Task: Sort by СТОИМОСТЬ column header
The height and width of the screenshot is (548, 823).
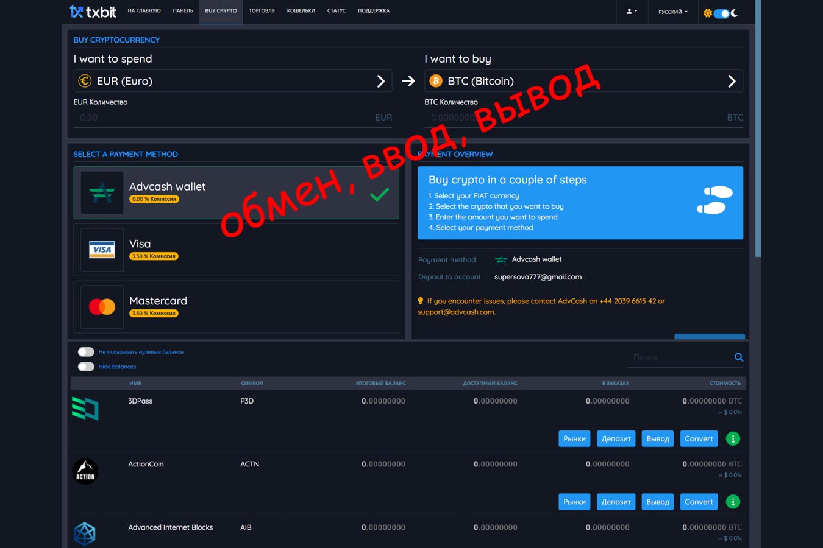Action: pos(725,383)
